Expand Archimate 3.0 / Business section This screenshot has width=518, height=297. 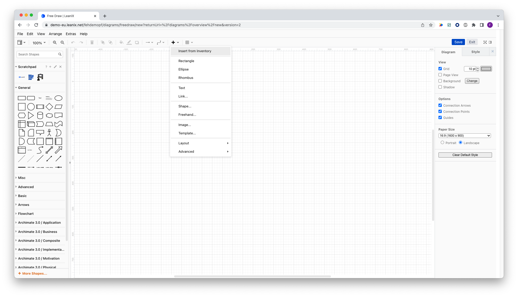click(x=37, y=232)
